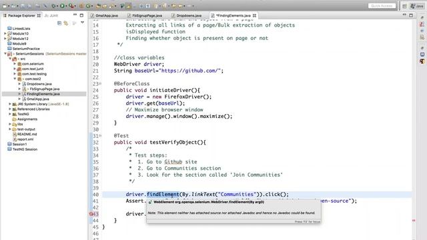Expand Referenced Libraries node

coord(10,109)
